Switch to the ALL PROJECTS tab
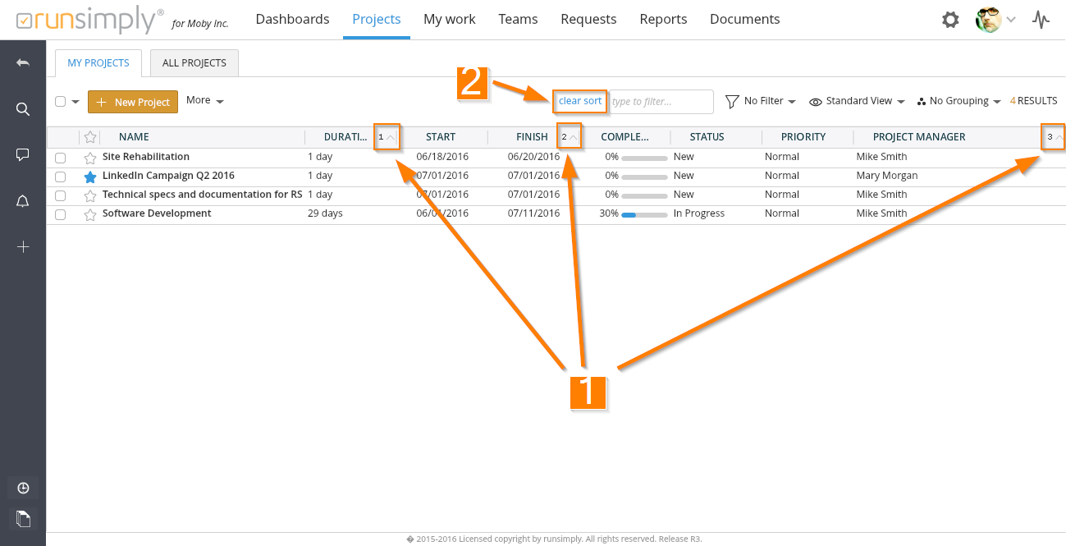This screenshot has height=546, width=1066. [194, 63]
